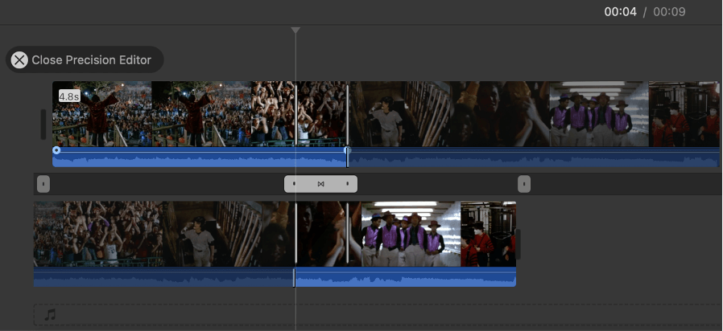
Task: Select the purple-vest dancers frame in lower clip
Action: pyautogui.click(x=411, y=234)
